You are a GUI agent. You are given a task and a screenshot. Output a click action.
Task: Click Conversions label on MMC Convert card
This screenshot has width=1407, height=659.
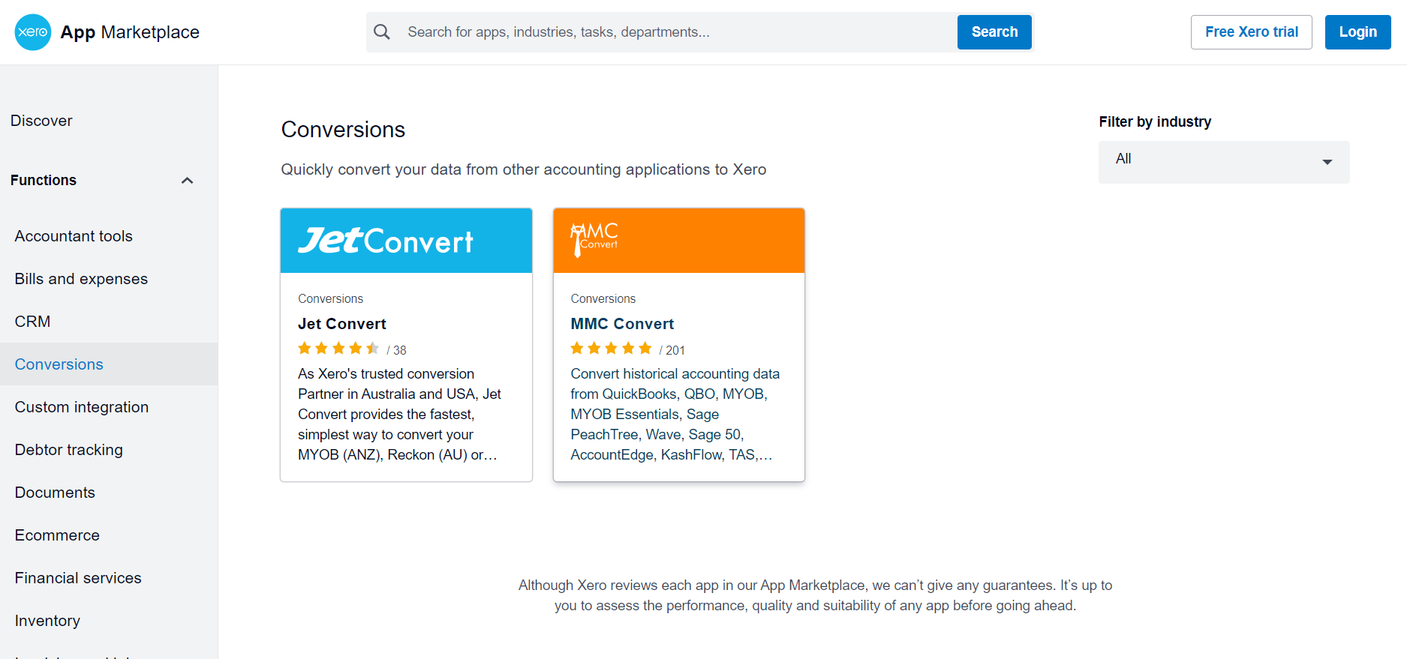click(603, 298)
